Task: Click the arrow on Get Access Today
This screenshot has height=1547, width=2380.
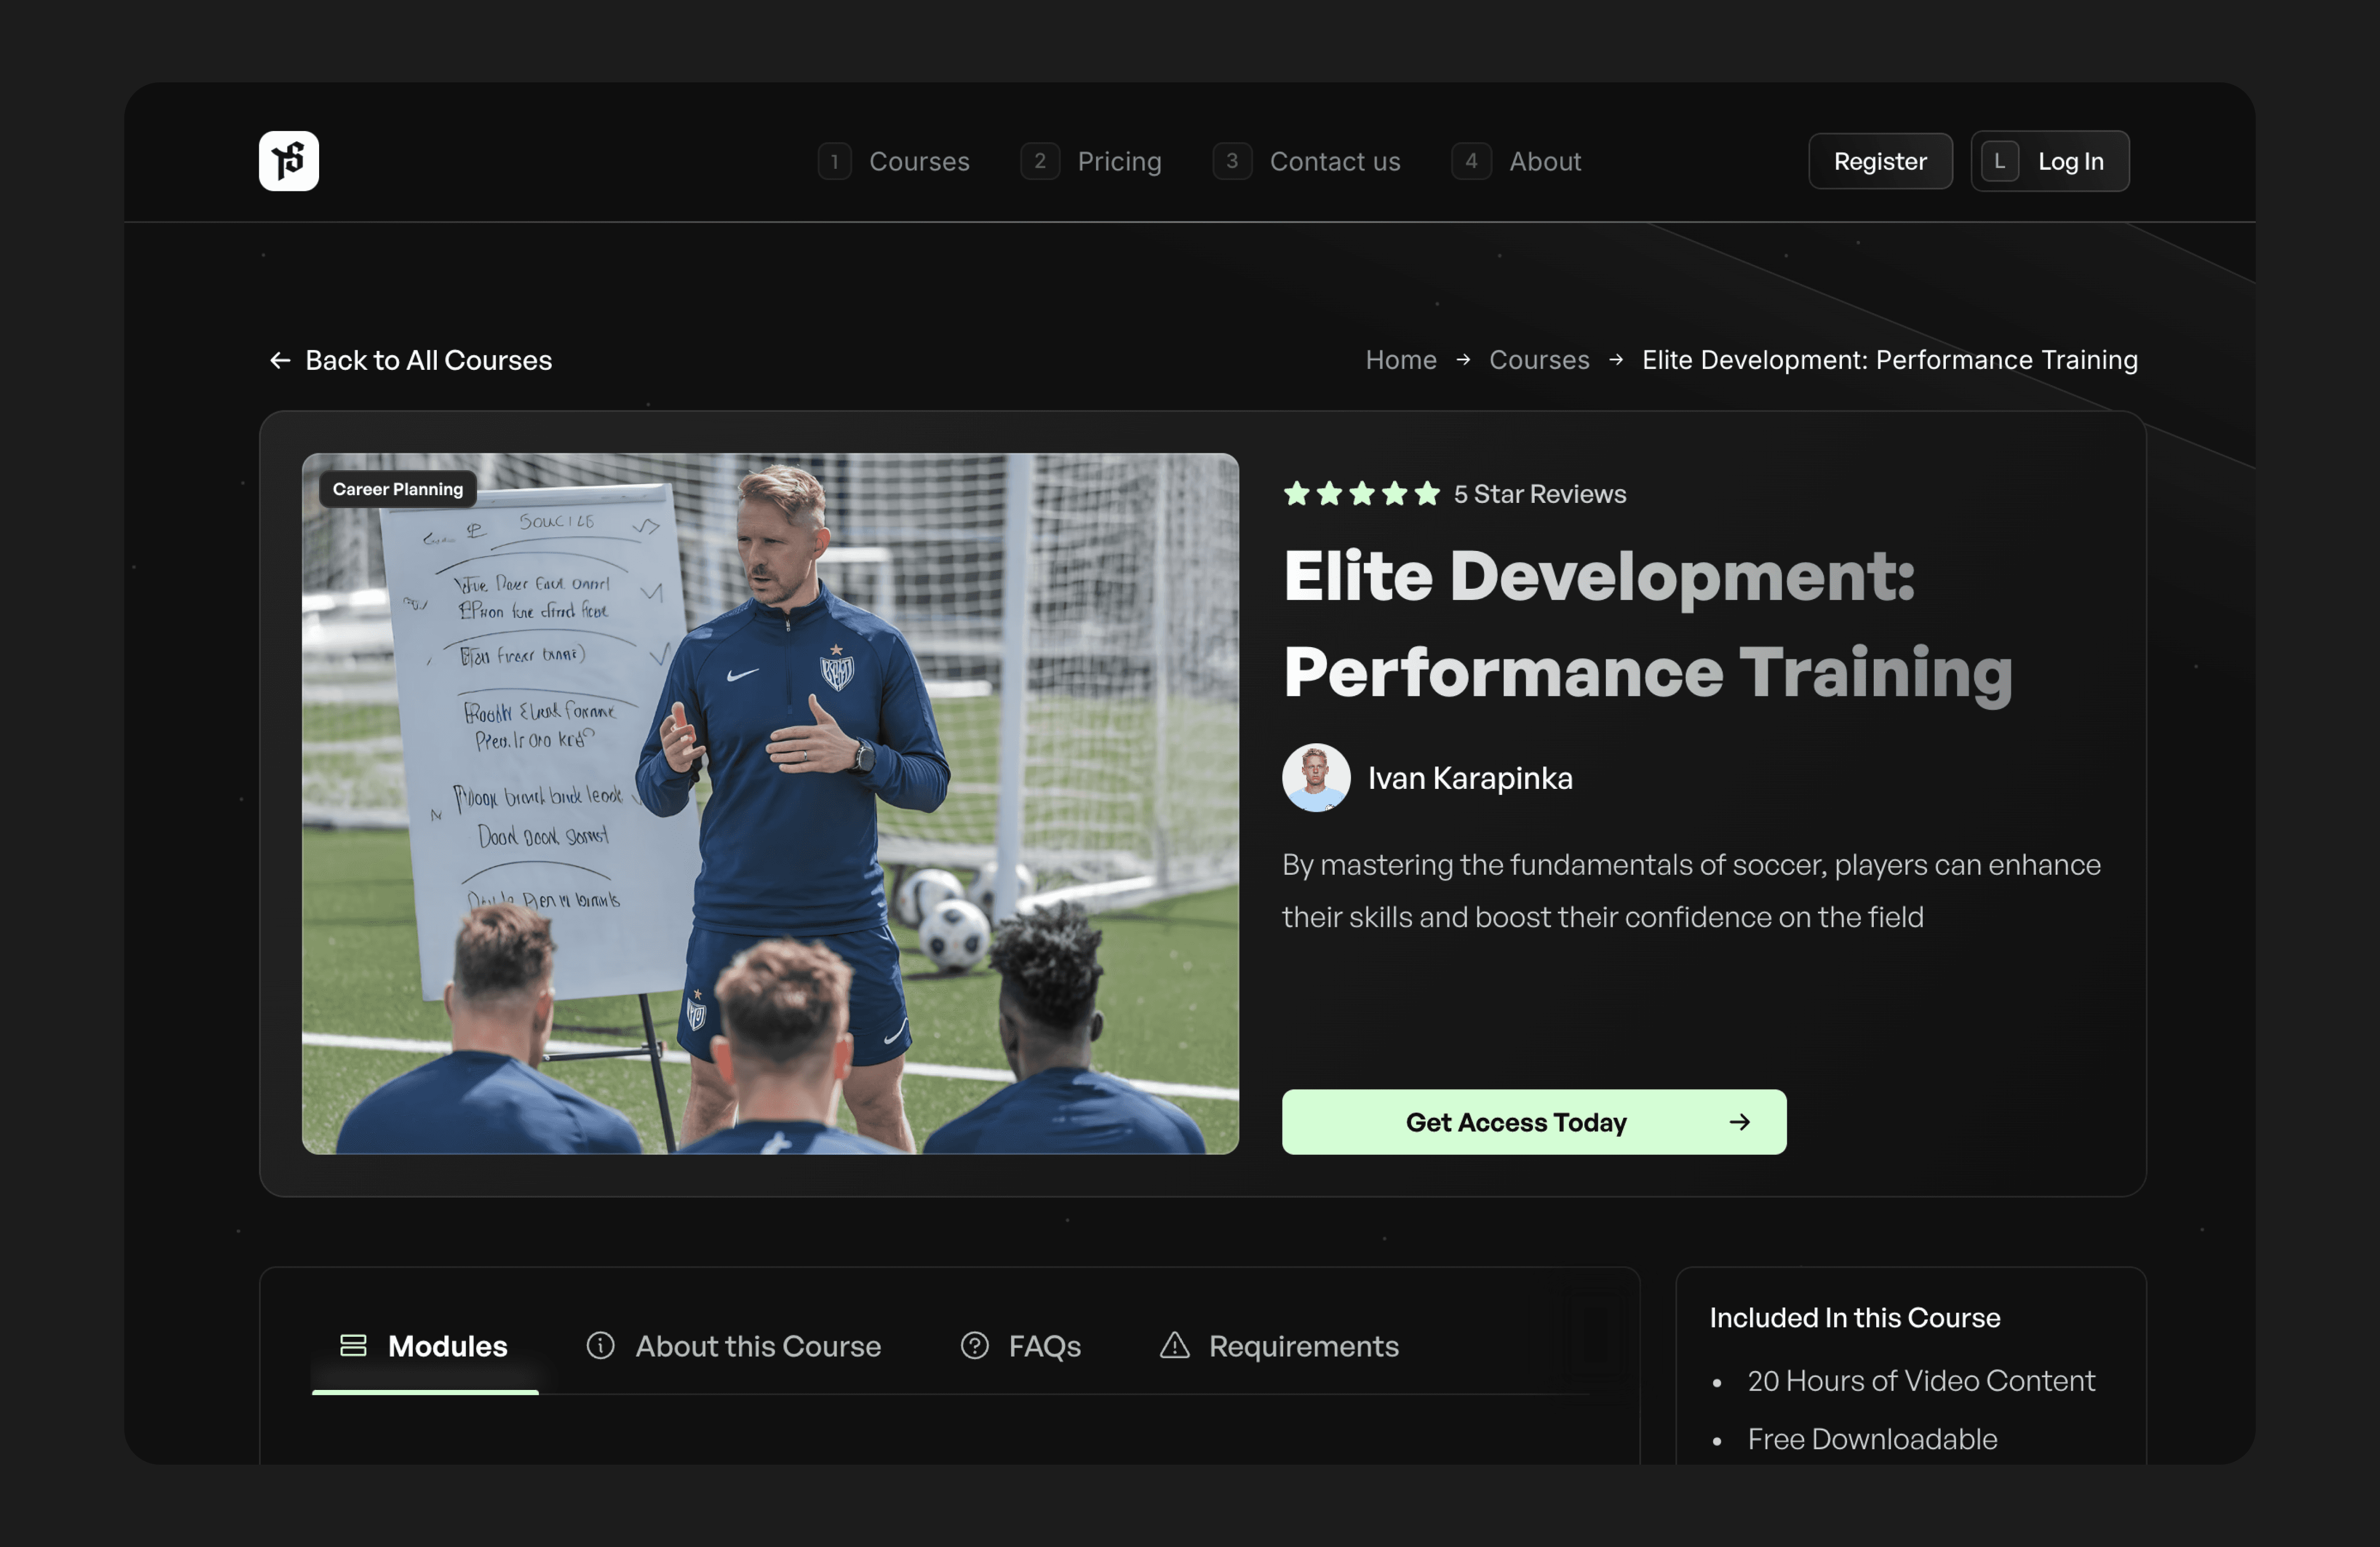Action: tap(1739, 1122)
